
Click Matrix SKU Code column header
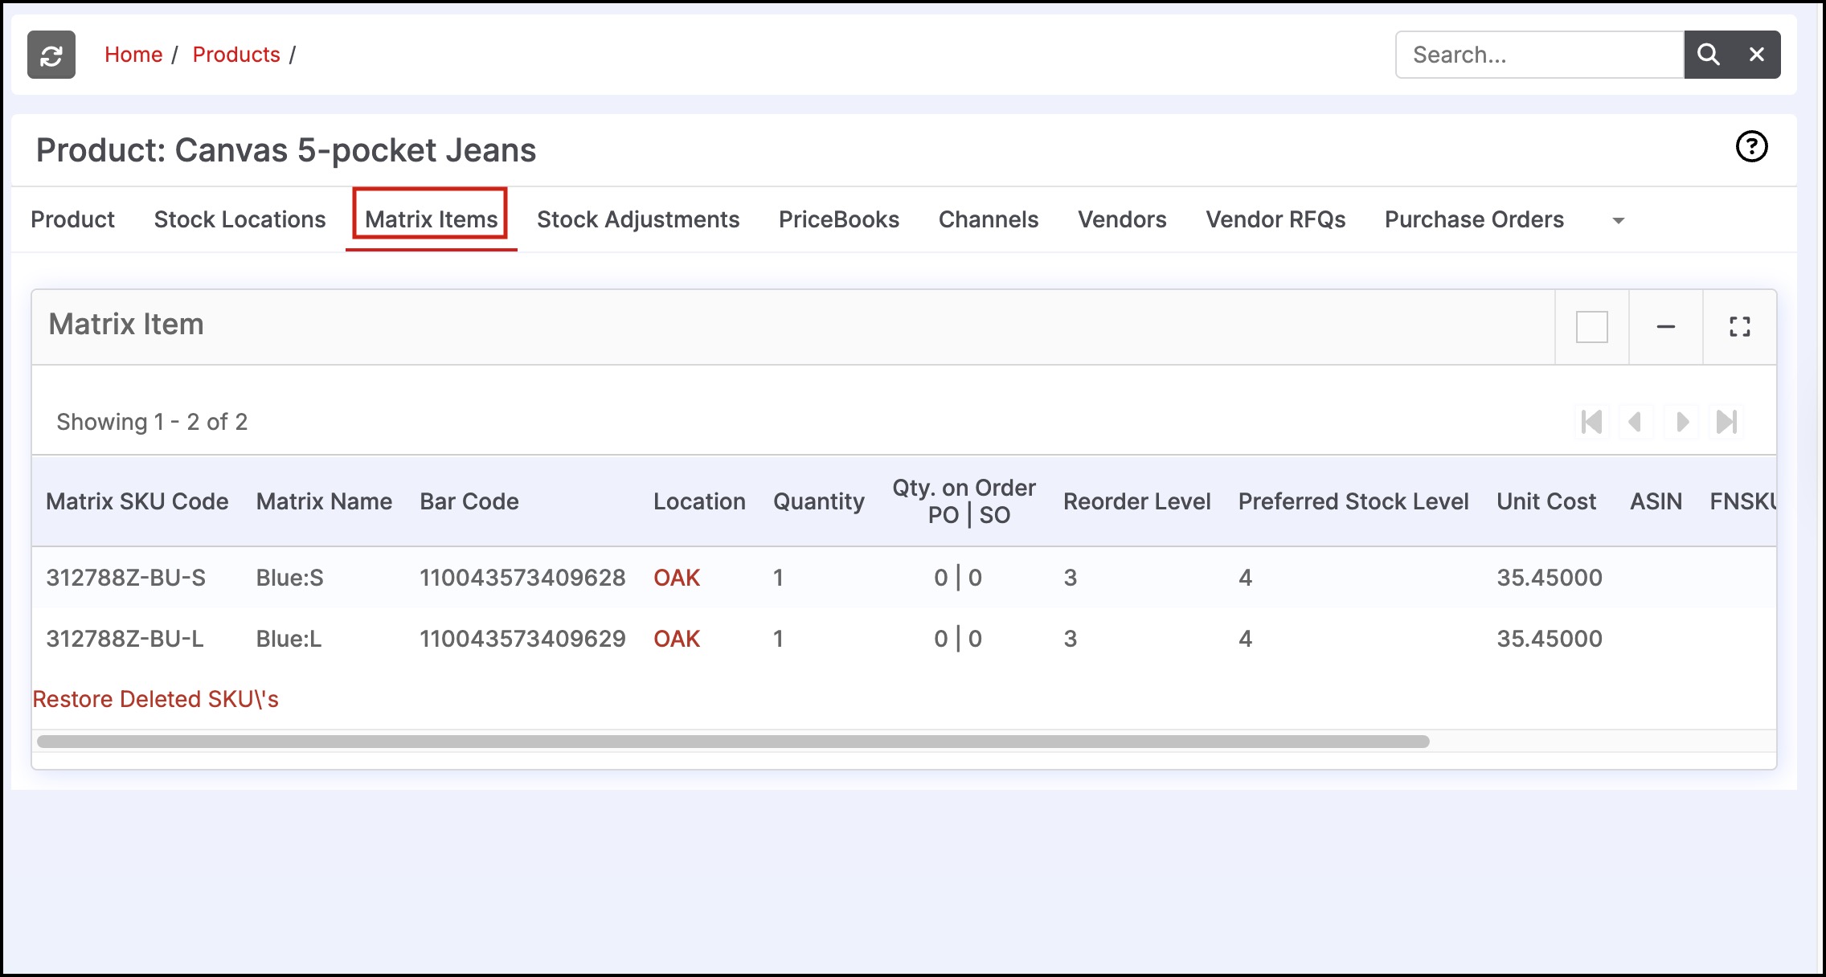(x=137, y=501)
